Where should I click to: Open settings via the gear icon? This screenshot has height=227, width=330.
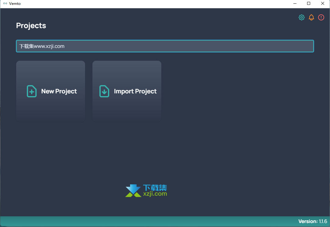pyautogui.click(x=302, y=17)
